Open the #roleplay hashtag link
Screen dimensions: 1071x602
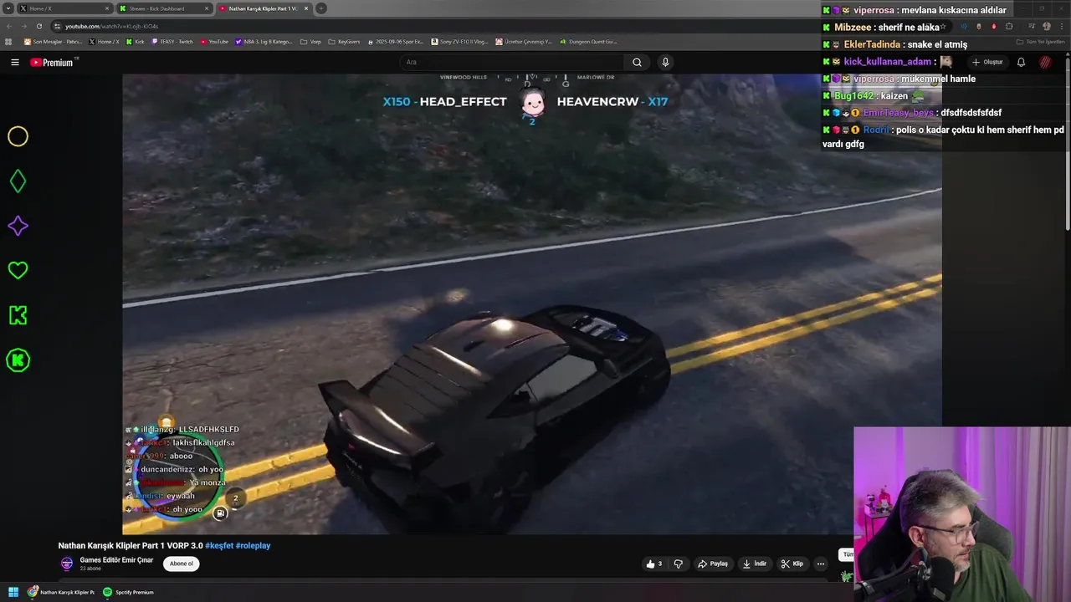tap(253, 546)
